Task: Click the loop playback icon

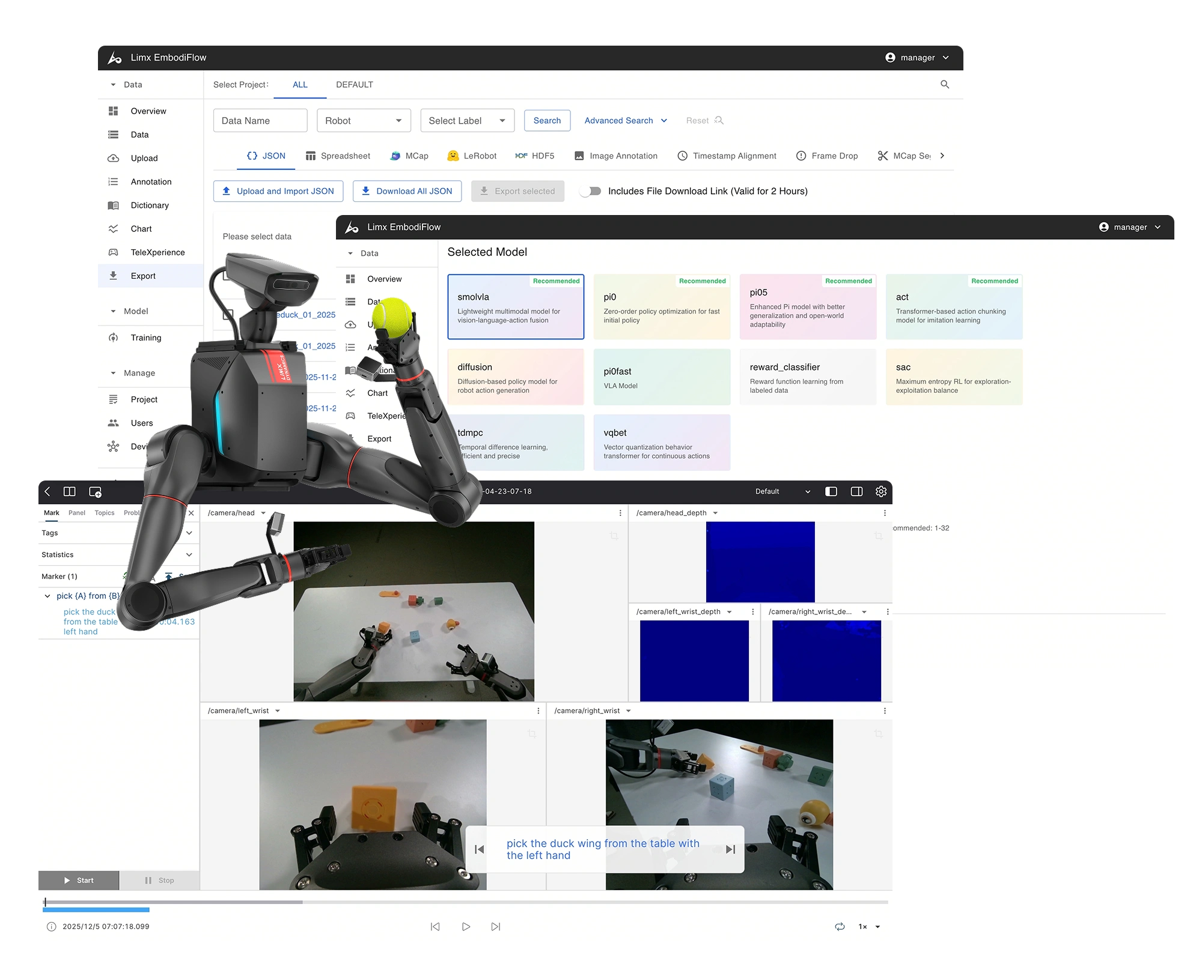Action: coord(840,927)
